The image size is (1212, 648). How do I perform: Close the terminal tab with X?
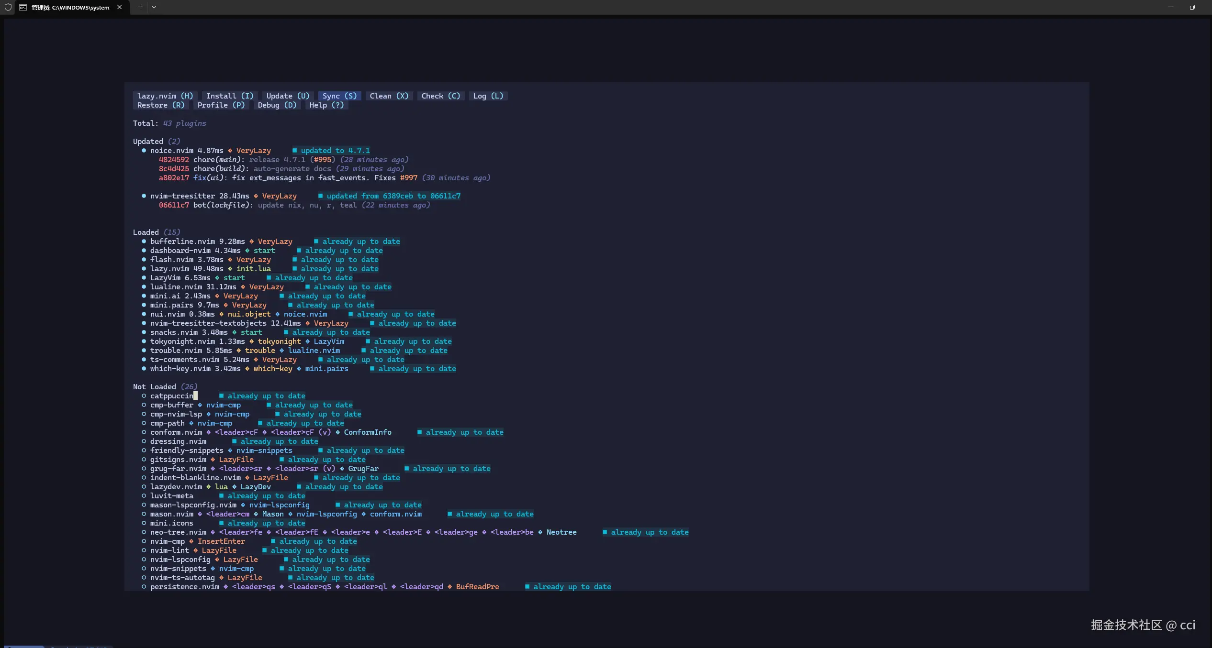pyautogui.click(x=119, y=7)
